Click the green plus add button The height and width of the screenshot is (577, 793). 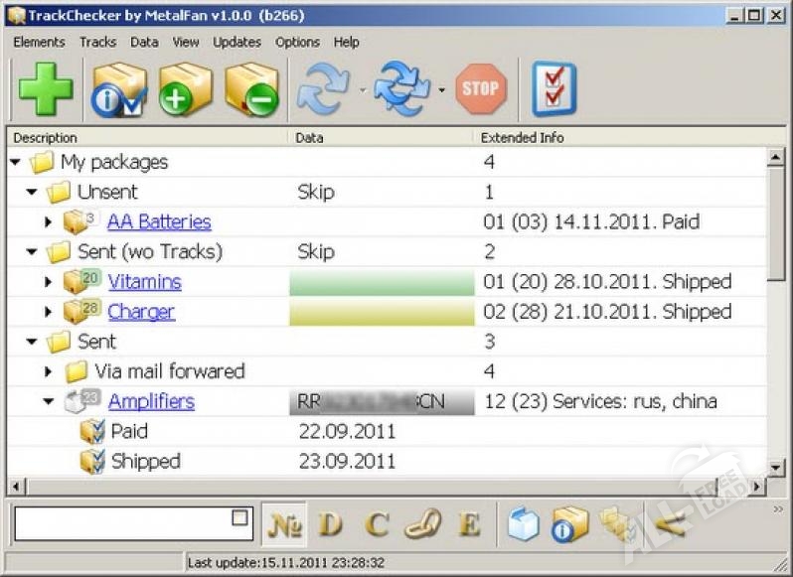tap(46, 89)
